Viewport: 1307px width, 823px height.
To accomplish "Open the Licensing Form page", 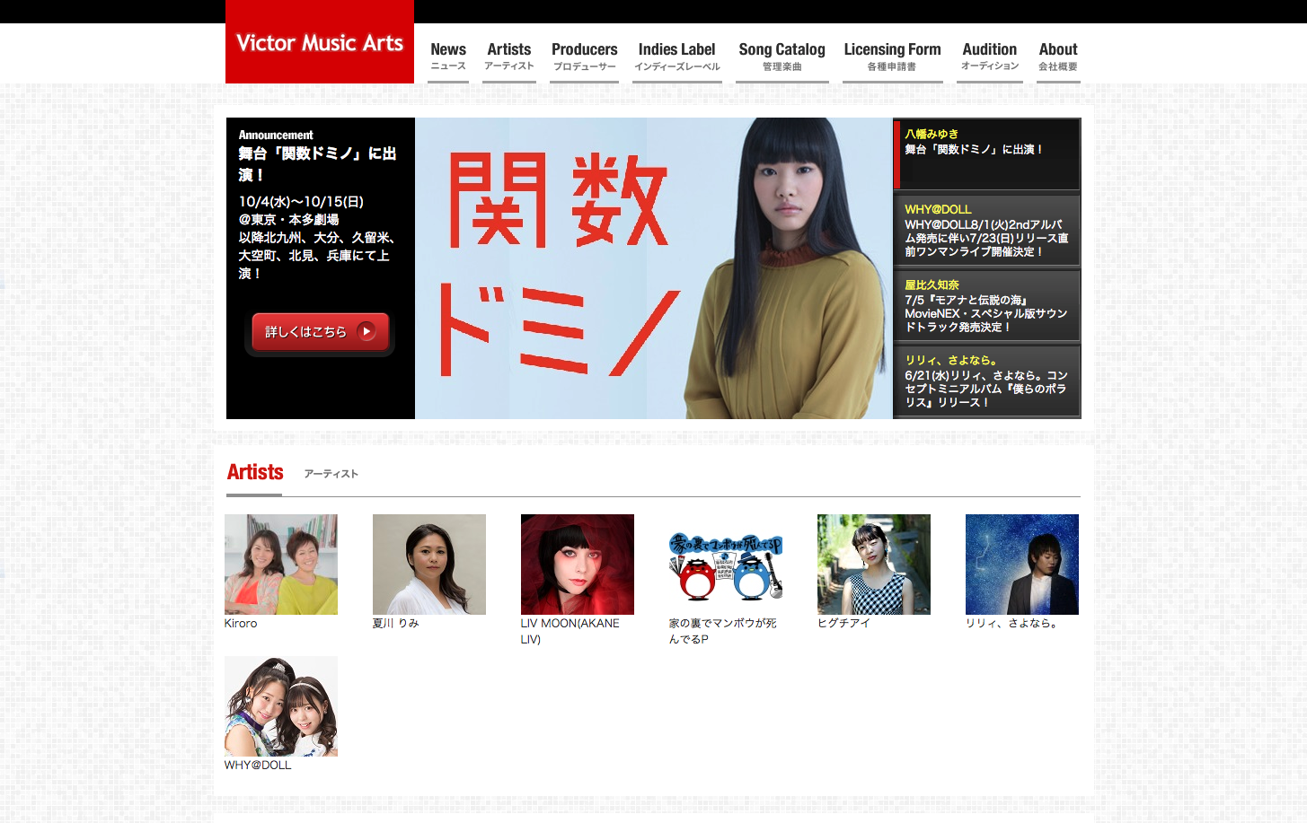I will [x=893, y=57].
